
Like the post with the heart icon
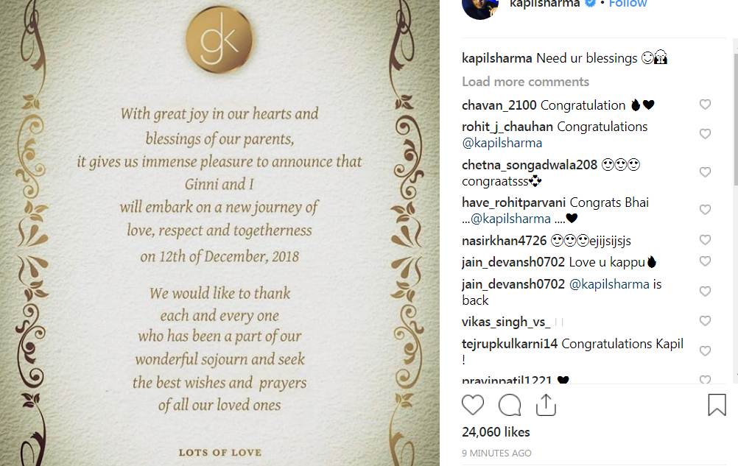point(473,405)
